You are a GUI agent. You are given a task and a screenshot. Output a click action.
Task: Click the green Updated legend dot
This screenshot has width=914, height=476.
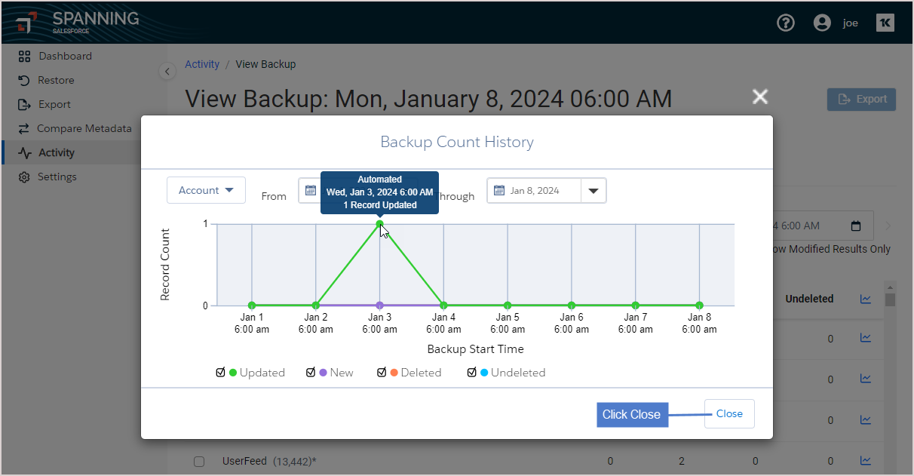coord(233,373)
